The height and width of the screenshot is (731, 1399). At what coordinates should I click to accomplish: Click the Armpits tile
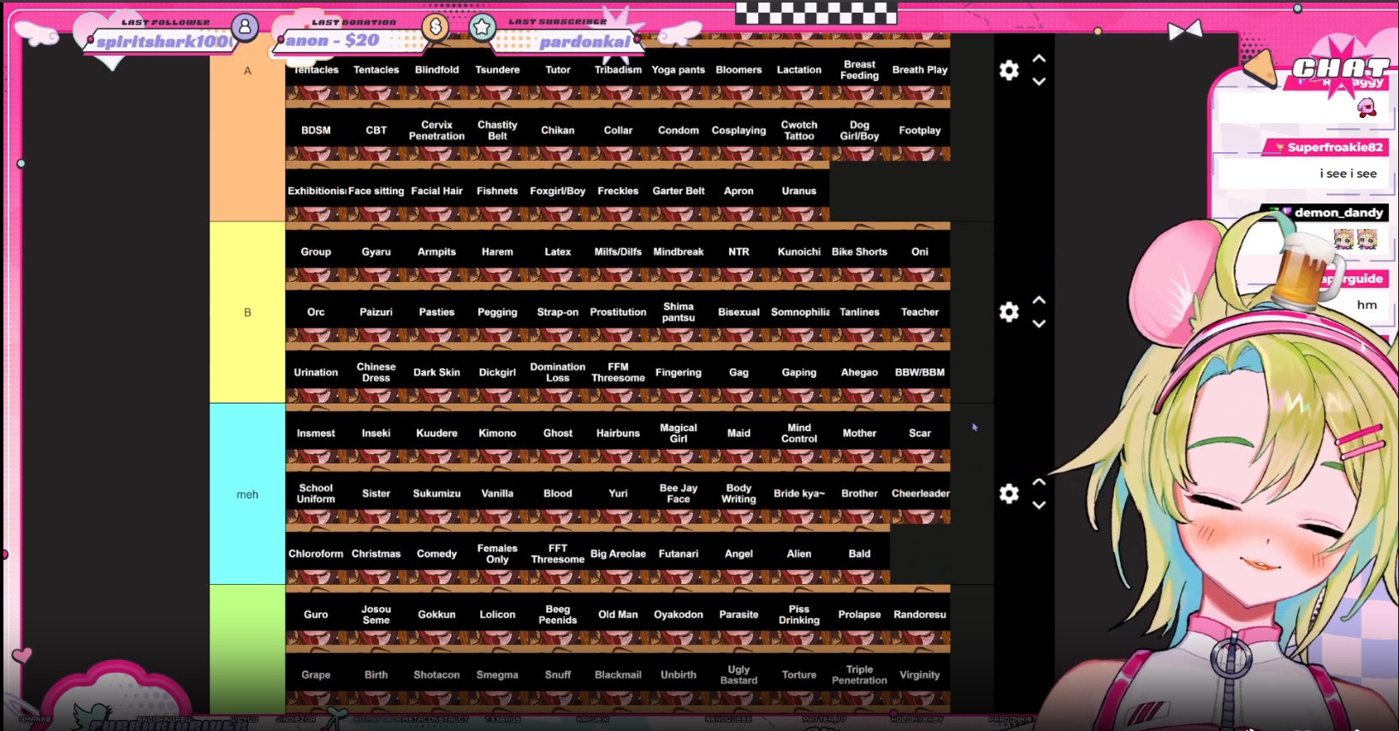pyautogui.click(x=436, y=252)
